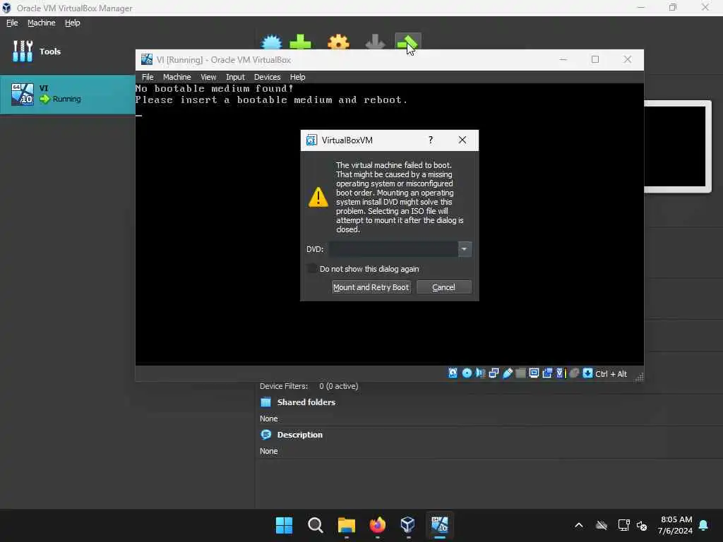
Task: Open Devices menu in VM window
Action: (x=268, y=77)
